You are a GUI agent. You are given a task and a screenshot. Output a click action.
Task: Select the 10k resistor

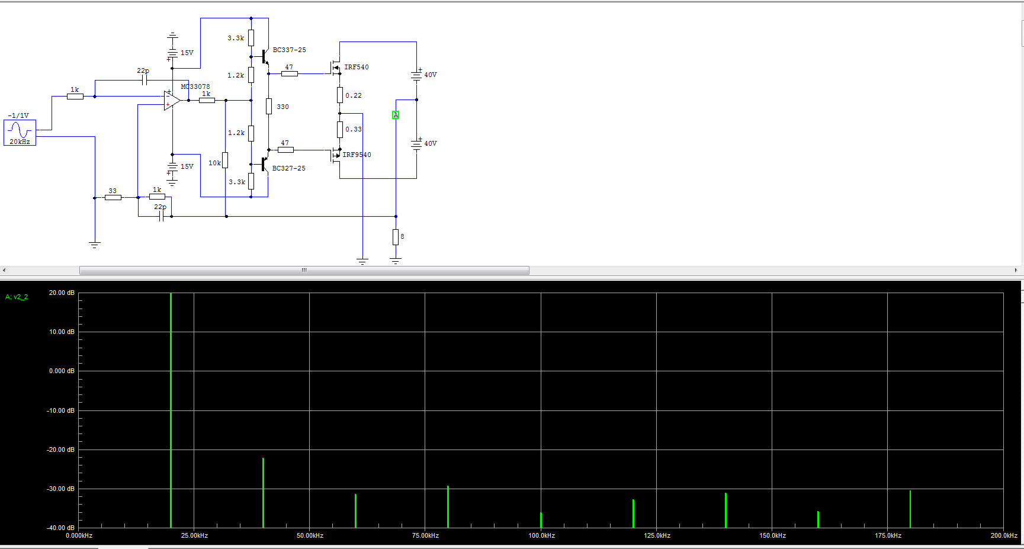click(225, 160)
